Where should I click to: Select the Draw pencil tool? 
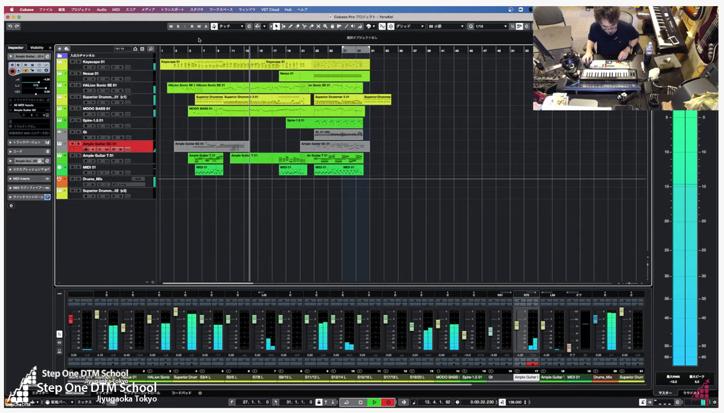pos(291,27)
